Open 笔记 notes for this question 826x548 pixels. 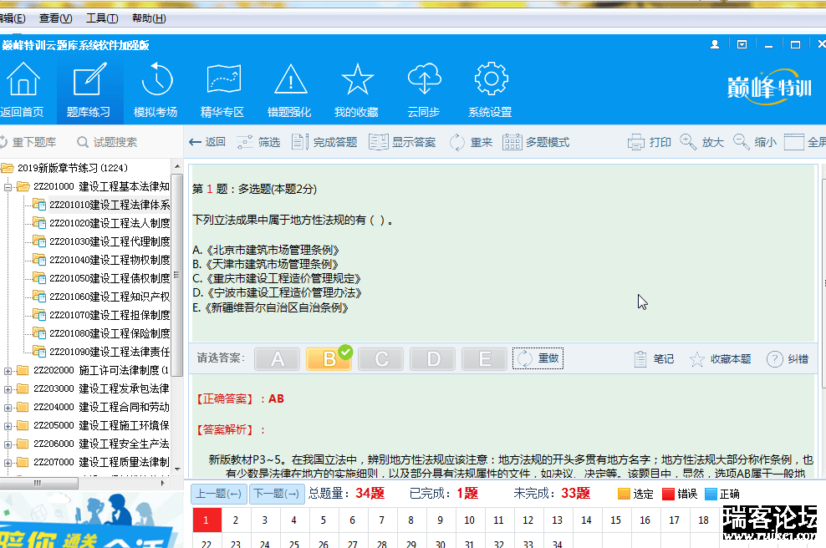click(654, 359)
